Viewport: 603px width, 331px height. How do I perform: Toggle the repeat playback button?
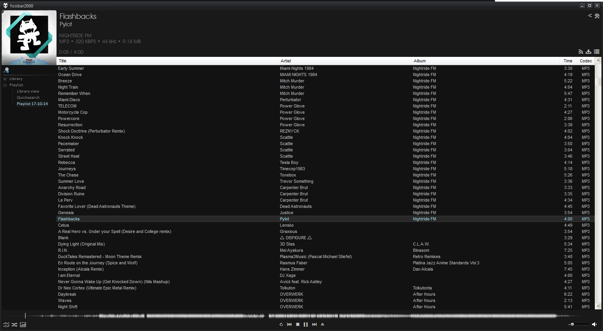click(x=281, y=324)
